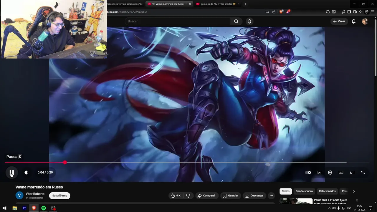Image resolution: width=377 pixels, height=212 pixels.
Task: Open media controls music note icon
Action: (343, 12)
